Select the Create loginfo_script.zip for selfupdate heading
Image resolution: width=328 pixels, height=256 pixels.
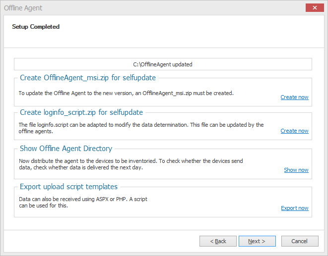point(81,112)
